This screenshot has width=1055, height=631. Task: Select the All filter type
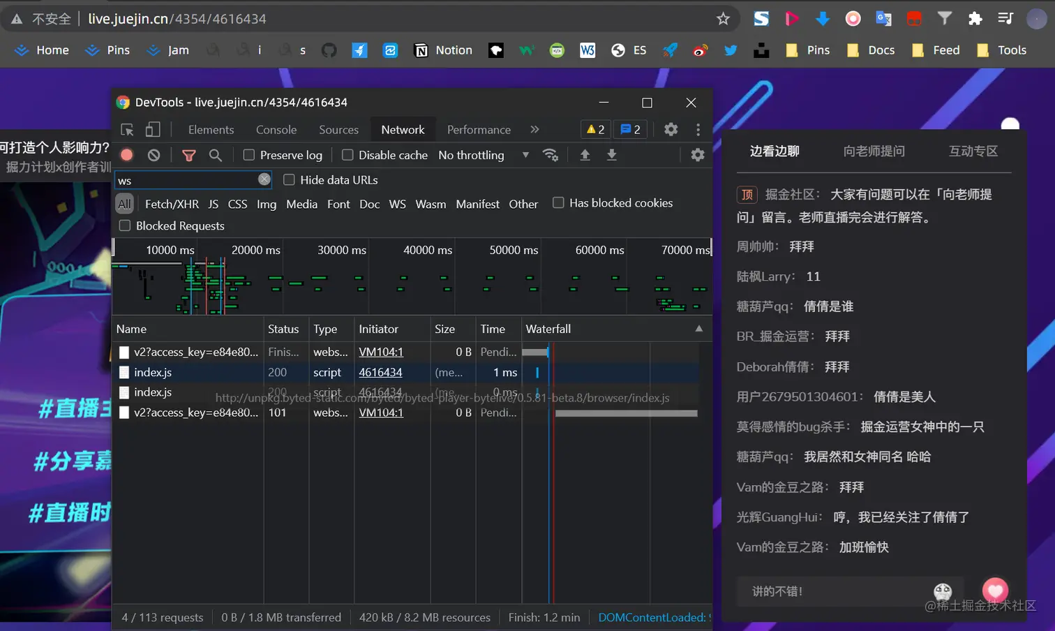click(x=124, y=204)
